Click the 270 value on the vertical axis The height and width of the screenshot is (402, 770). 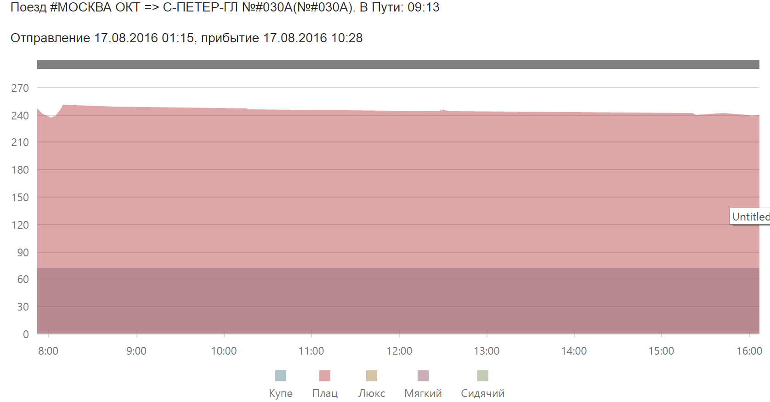[20, 88]
